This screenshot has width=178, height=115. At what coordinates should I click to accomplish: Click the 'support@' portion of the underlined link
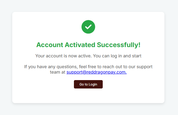[x=77, y=72]
